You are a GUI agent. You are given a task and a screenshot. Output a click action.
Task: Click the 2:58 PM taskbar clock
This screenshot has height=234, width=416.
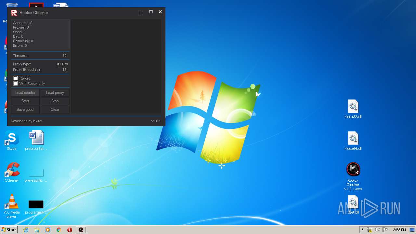(x=399, y=230)
